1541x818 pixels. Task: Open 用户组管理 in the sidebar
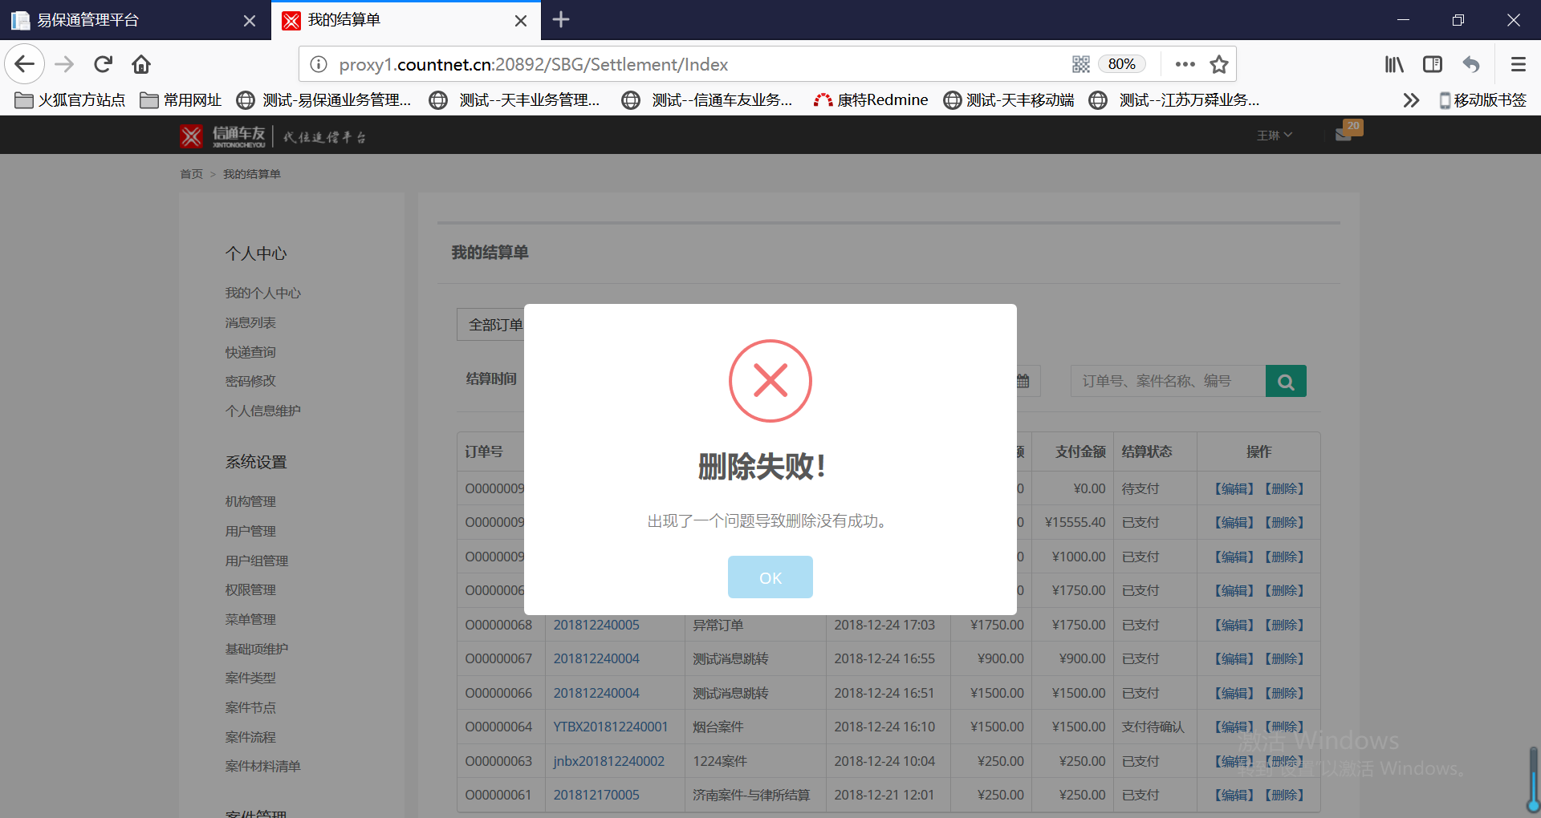pos(257,561)
